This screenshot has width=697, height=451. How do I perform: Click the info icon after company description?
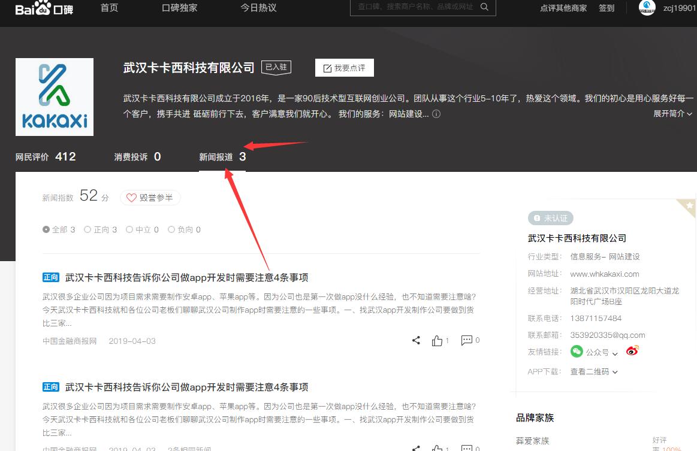pos(436,114)
